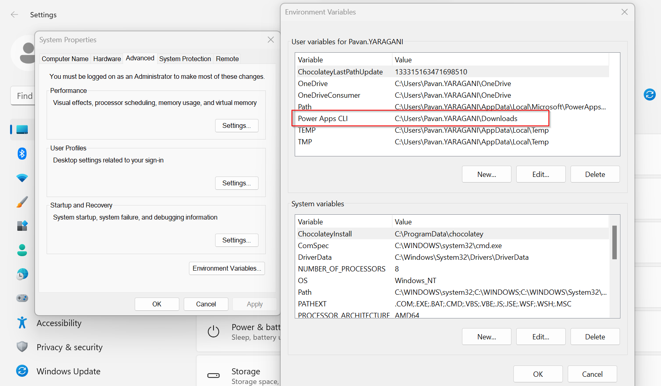
Task: Click OK in System Properties dialog
Action: tap(157, 304)
